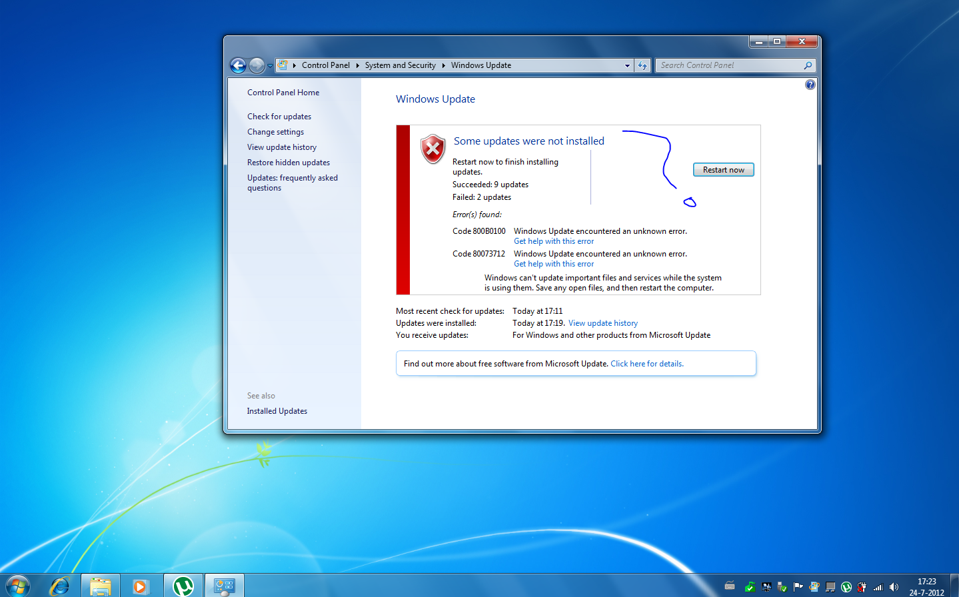
Task: Click the greyed Forward arrow button
Action: [x=257, y=65]
